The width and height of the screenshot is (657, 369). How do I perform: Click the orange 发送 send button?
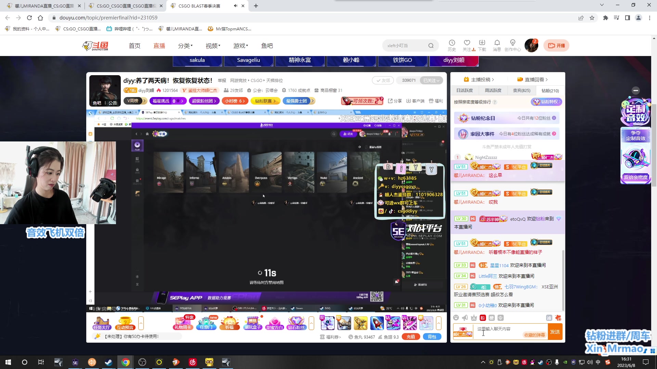coord(555,332)
